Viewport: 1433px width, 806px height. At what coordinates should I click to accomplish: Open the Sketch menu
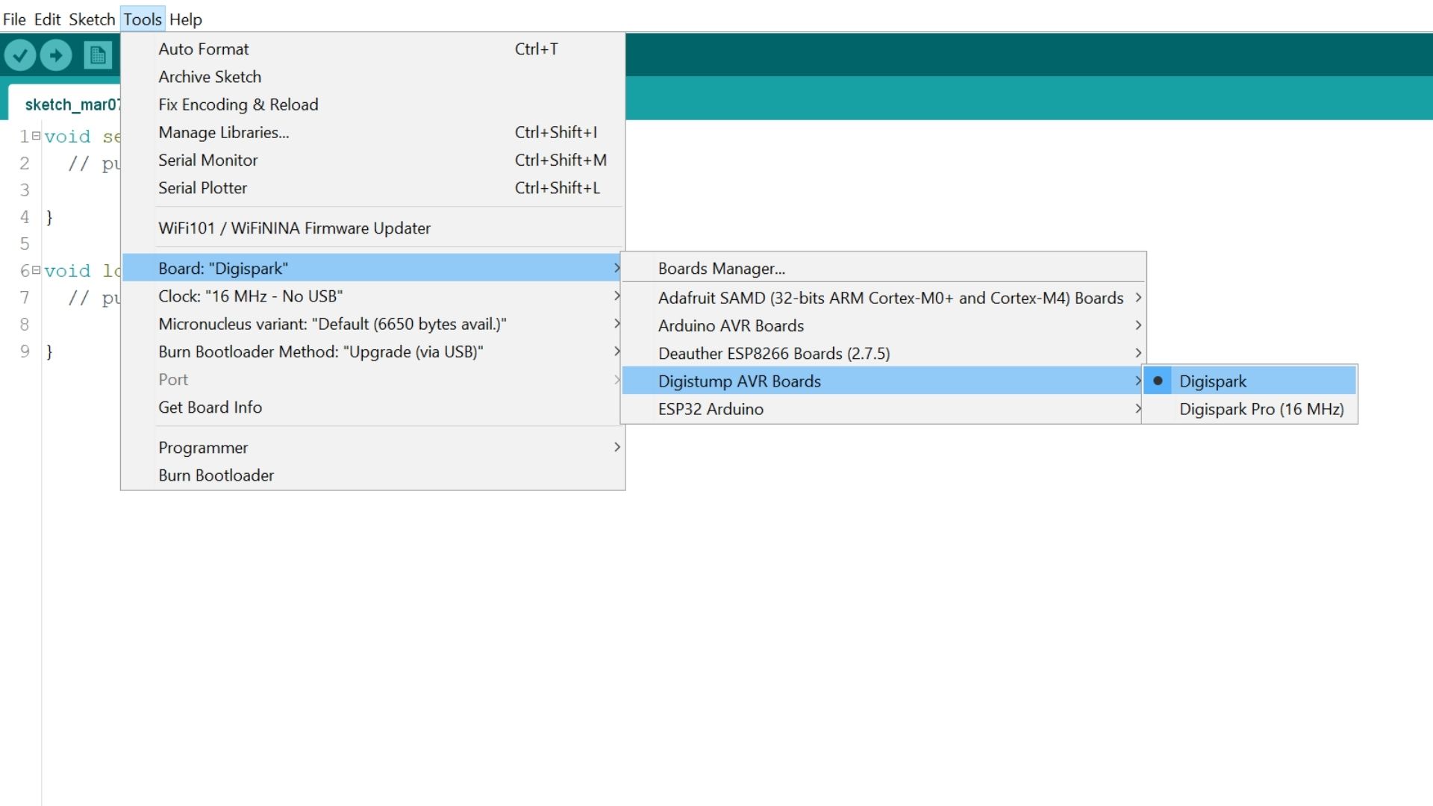pyautogui.click(x=92, y=19)
